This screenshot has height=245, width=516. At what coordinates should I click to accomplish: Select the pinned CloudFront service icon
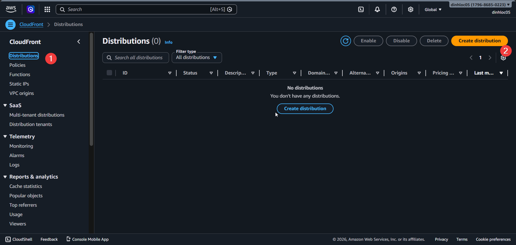click(30, 9)
